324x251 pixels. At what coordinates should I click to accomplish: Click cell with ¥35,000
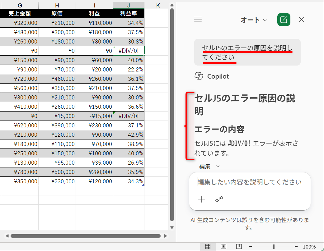point(94,163)
